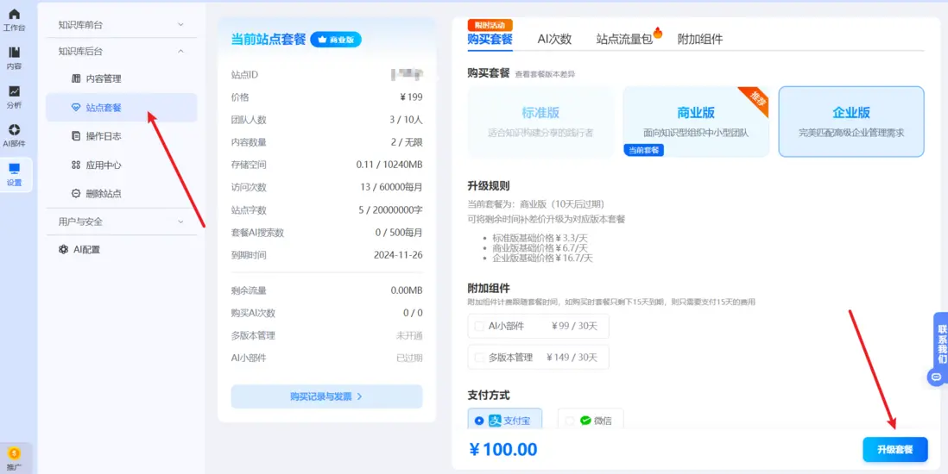This screenshot has height=474, width=948.
Task: Click the 到期时间 value 2024-11-26
Action: point(398,255)
